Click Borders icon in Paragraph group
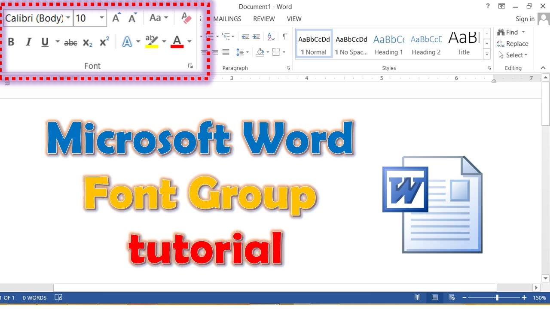This screenshot has width=550, height=309. 276,52
